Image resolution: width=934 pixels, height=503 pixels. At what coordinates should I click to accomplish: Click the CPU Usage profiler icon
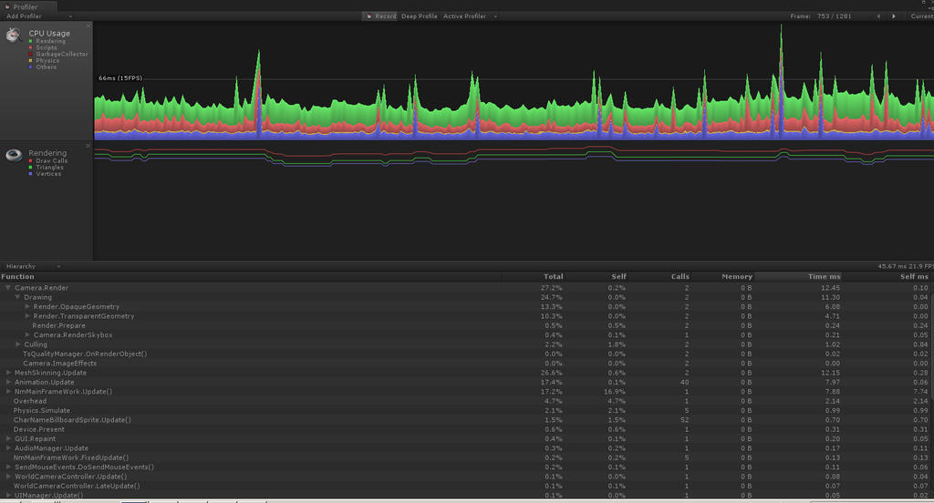[x=14, y=36]
